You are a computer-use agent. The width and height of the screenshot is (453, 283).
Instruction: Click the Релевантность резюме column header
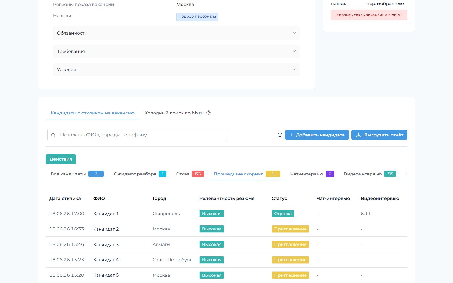[227, 198]
